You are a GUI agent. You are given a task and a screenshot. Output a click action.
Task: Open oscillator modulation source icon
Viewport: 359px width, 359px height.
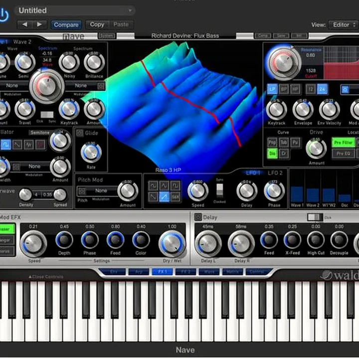[16, 167]
